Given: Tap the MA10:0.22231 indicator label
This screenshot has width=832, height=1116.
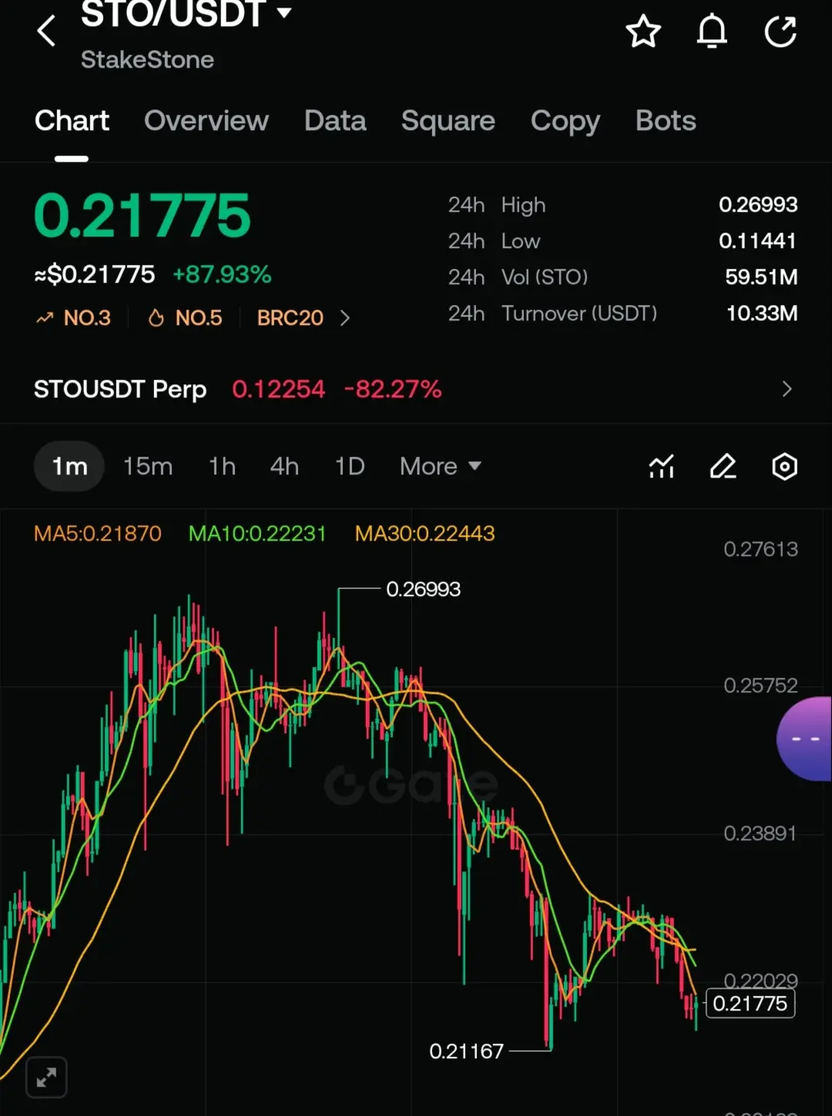Looking at the screenshot, I should (x=257, y=534).
